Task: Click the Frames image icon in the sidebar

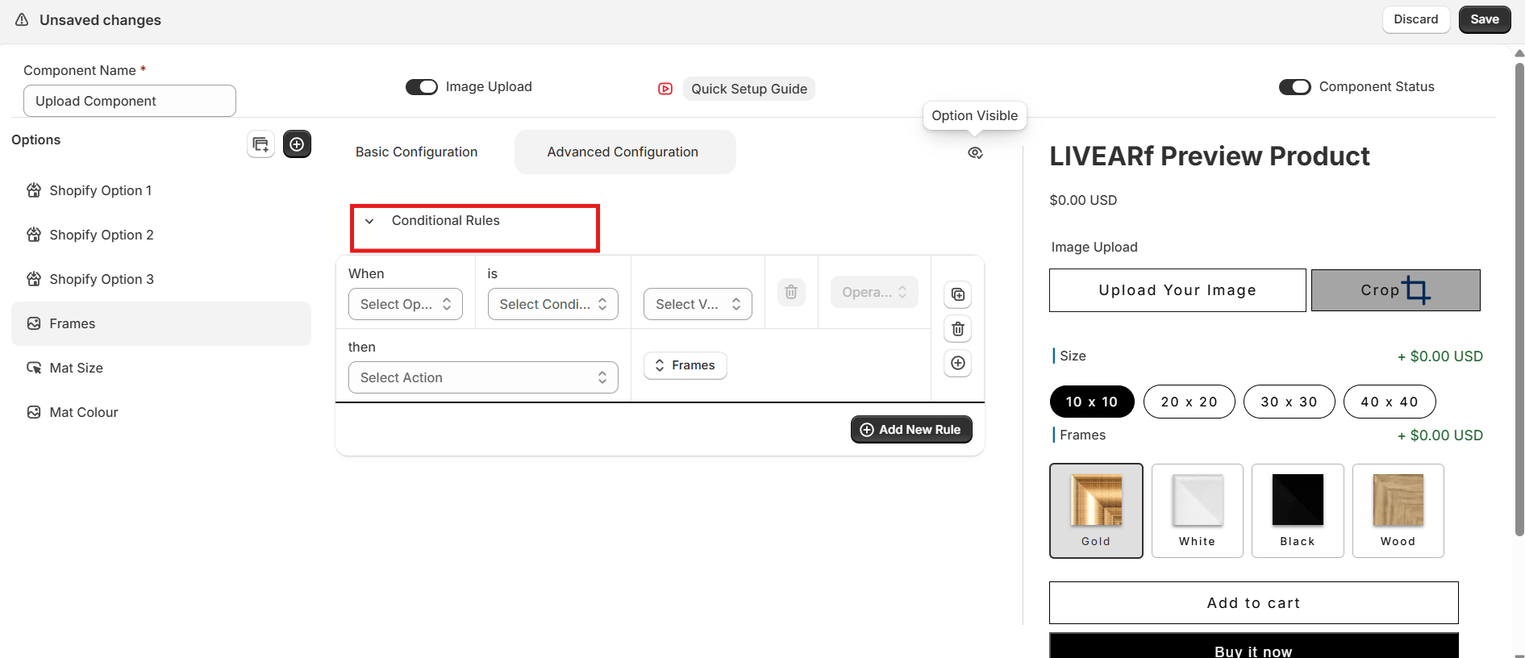Action: pos(34,323)
